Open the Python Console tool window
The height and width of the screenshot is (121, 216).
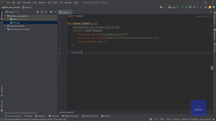coord(90,116)
